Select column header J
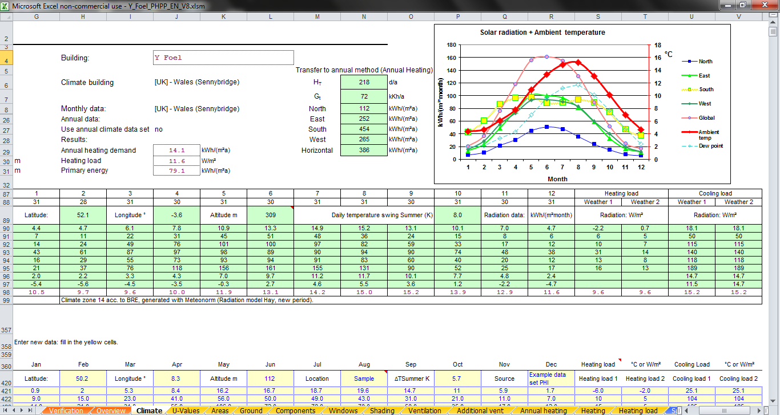 (176, 17)
